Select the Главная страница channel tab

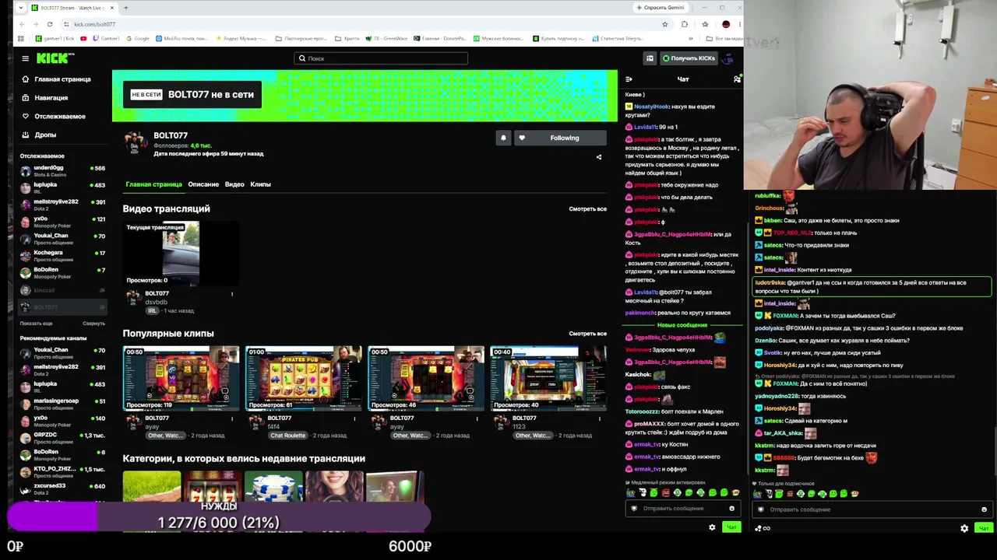tap(153, 184)
